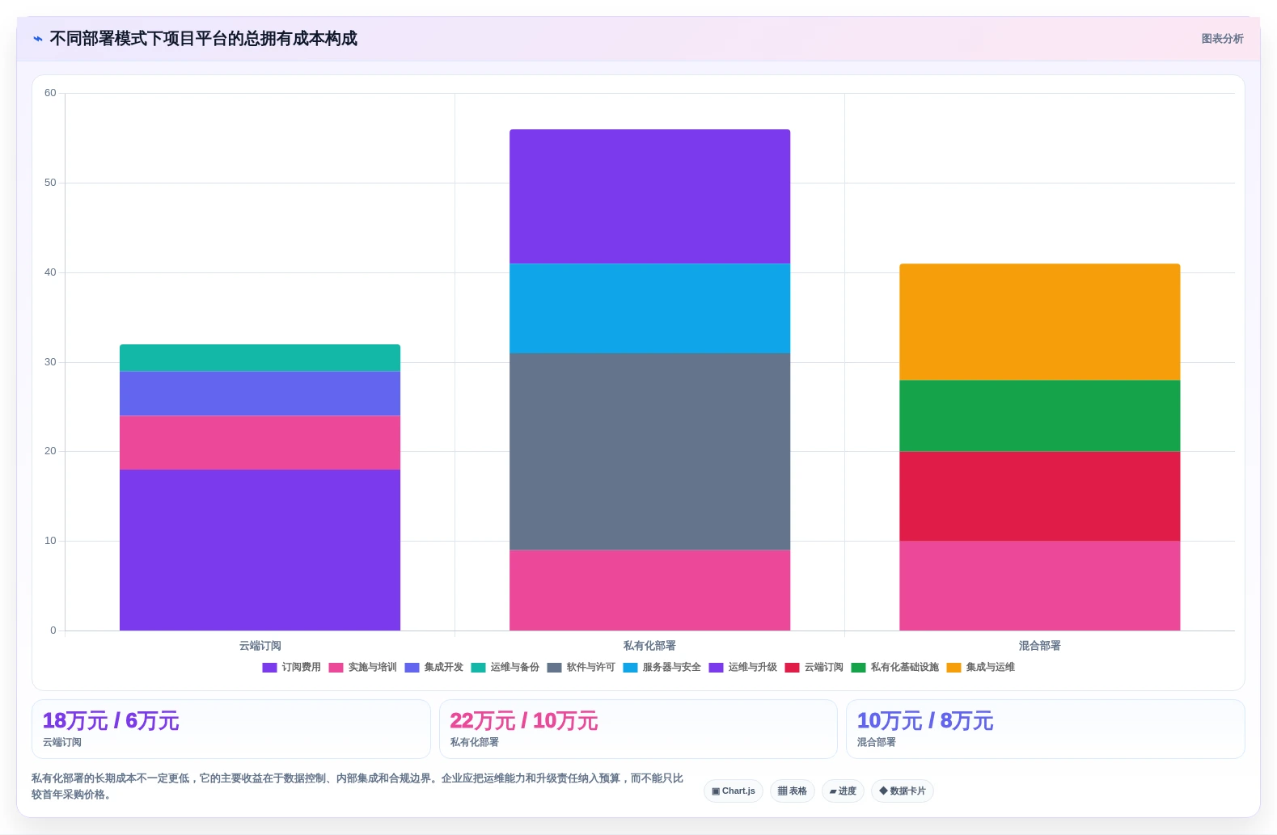Click the purple 订阅费用 segment in 云端订阅 bar

(x=260, y=550)
